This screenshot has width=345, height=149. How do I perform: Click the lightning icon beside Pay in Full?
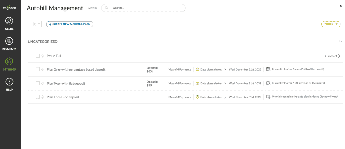point(43,56)
